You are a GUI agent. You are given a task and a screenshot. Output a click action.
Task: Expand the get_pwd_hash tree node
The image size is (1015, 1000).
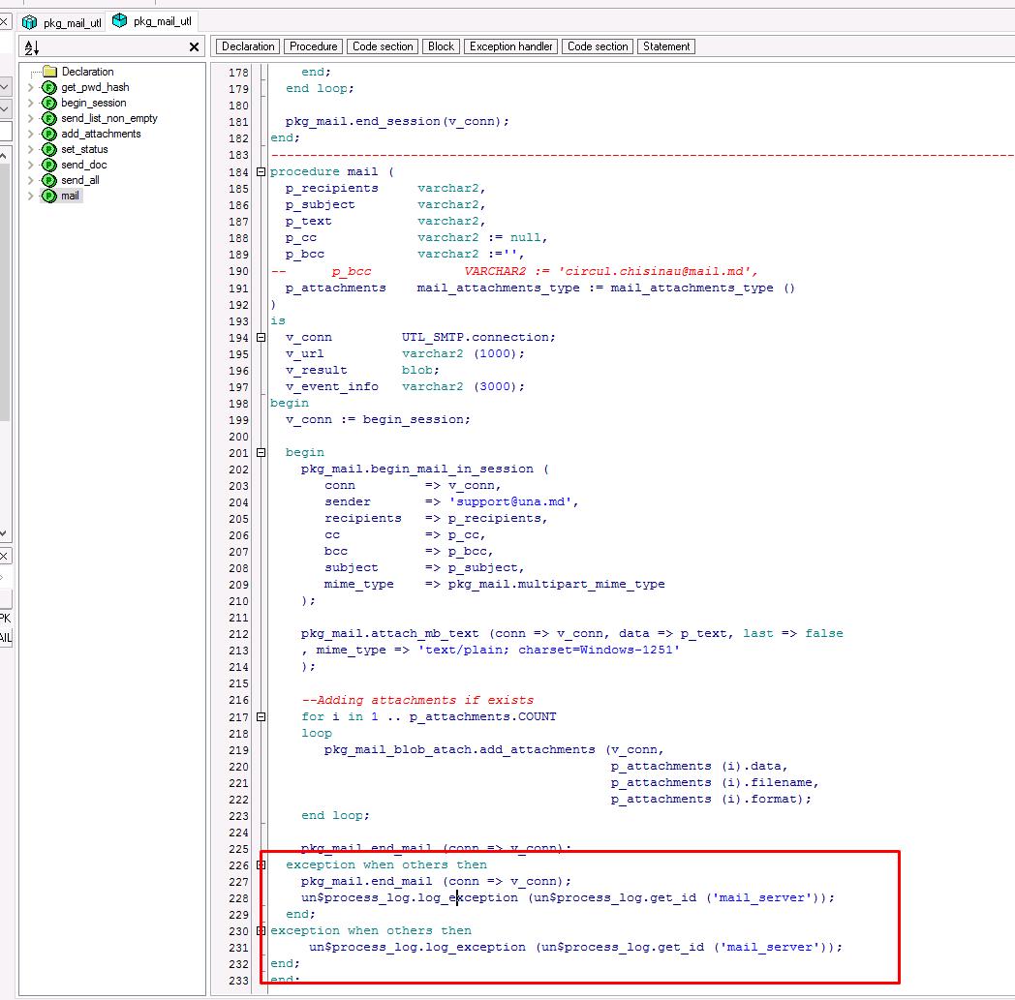point(30,87)
